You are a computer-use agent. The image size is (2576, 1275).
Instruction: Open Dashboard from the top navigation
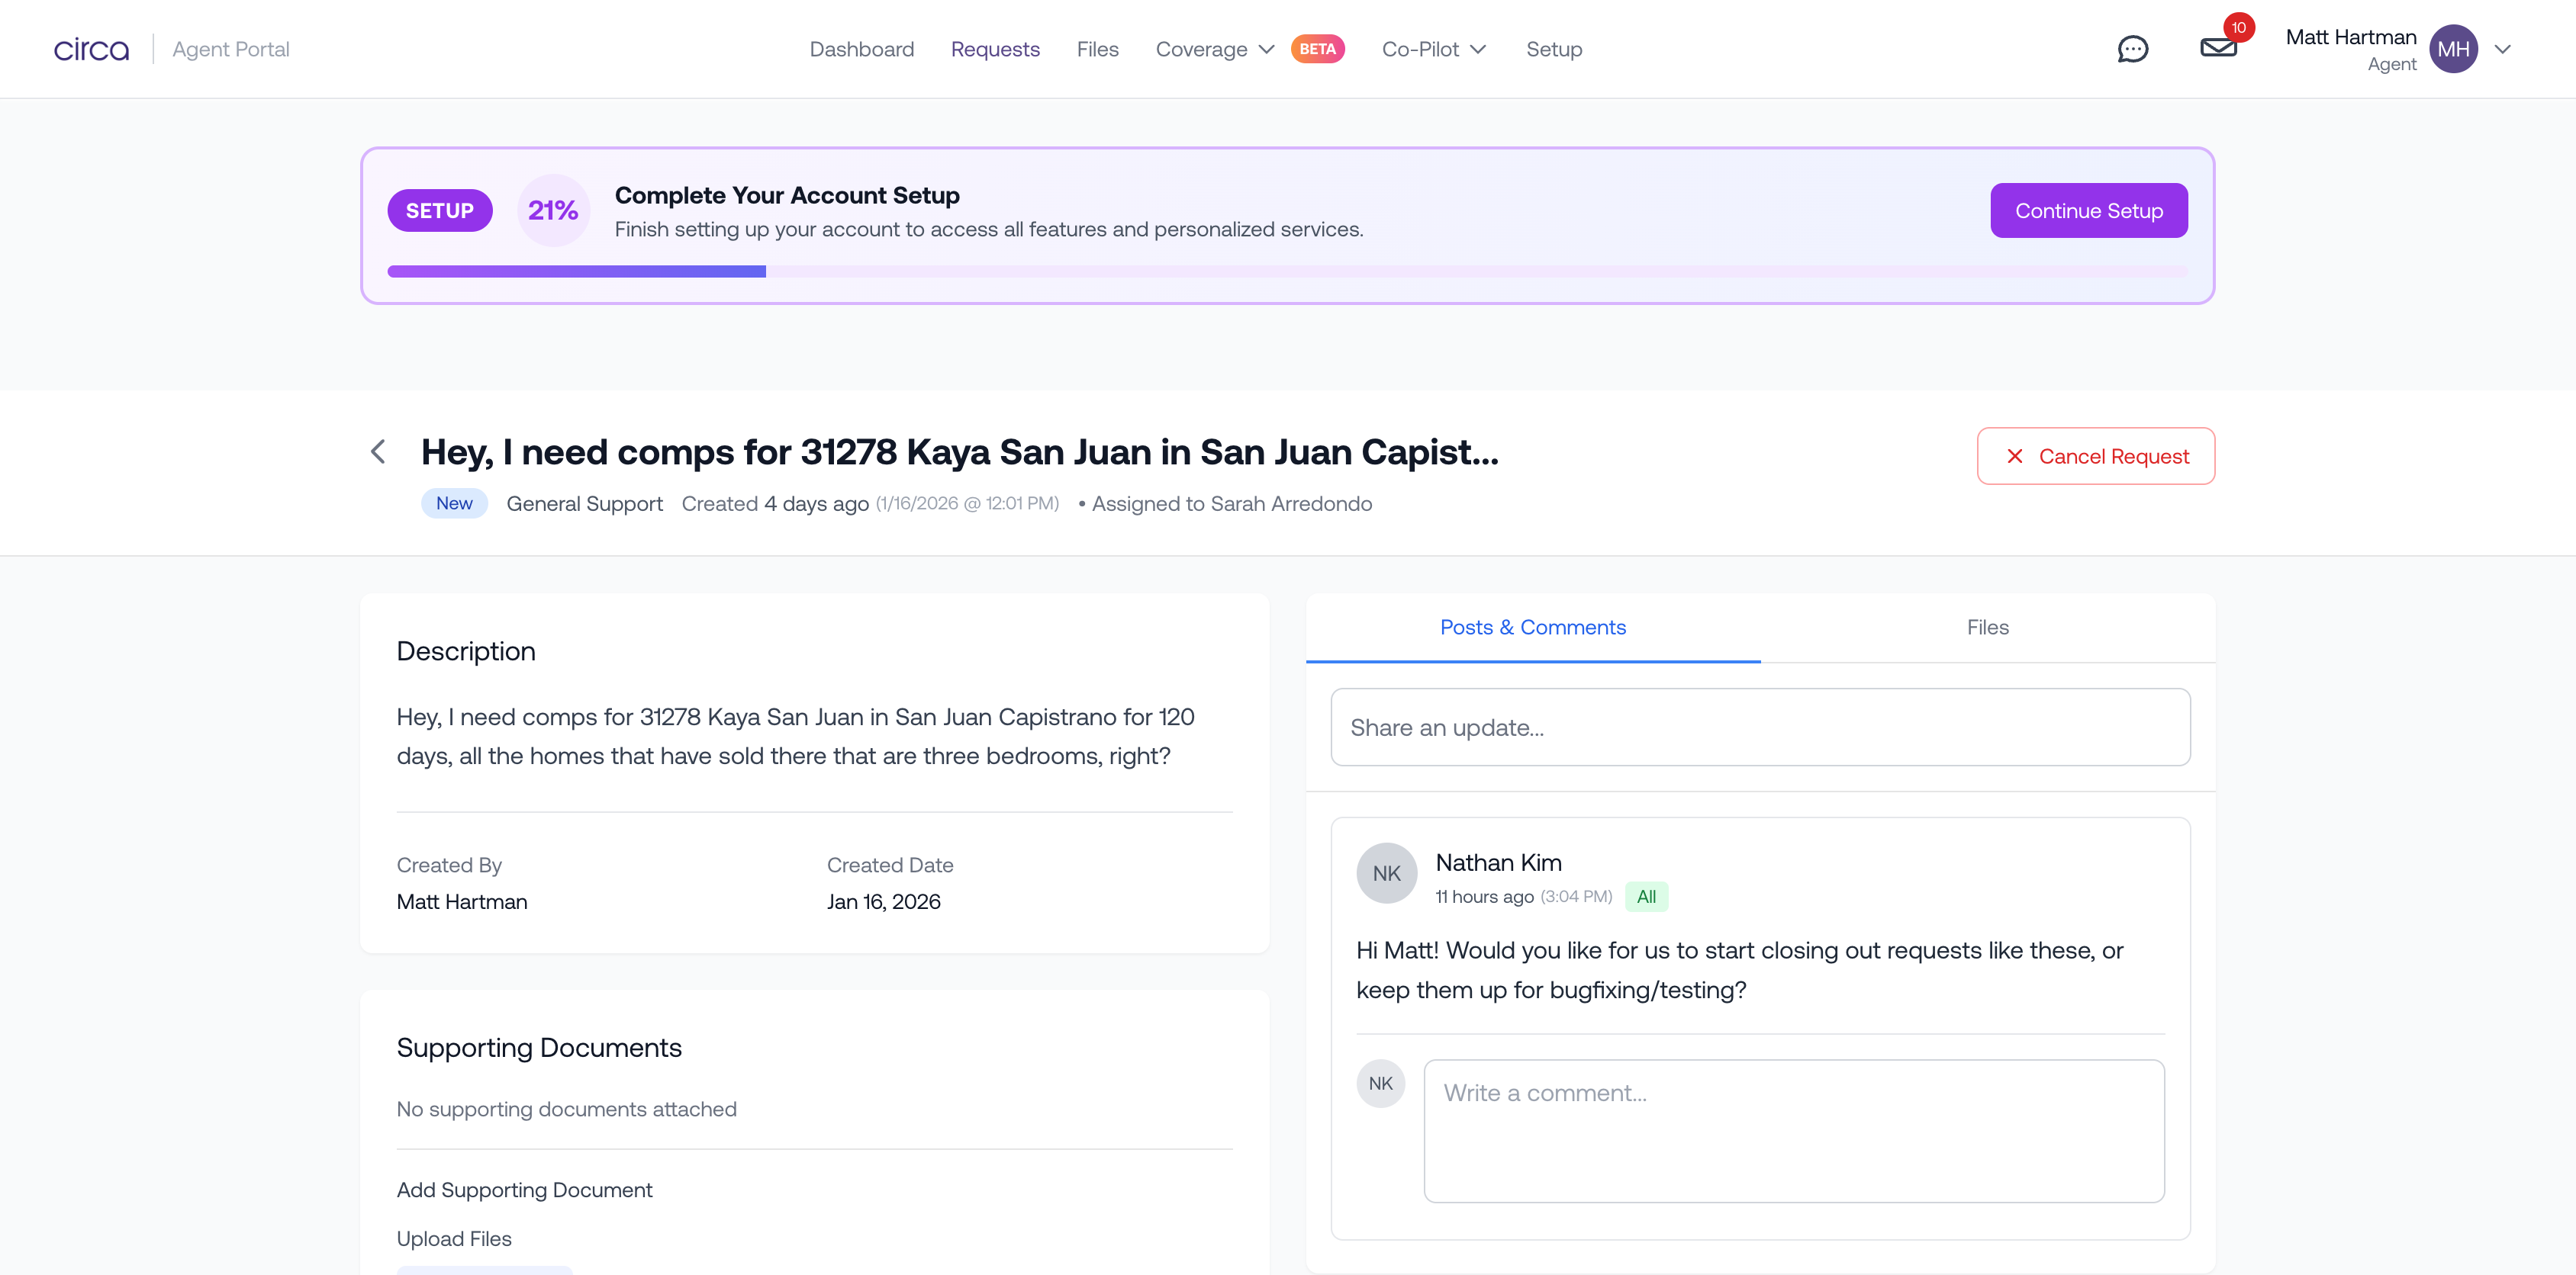tap(861, 49)
